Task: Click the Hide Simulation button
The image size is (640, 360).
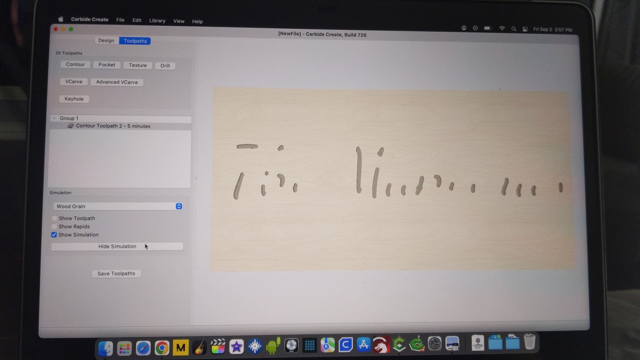Action: pyautogui.click(x=117, y=246)
